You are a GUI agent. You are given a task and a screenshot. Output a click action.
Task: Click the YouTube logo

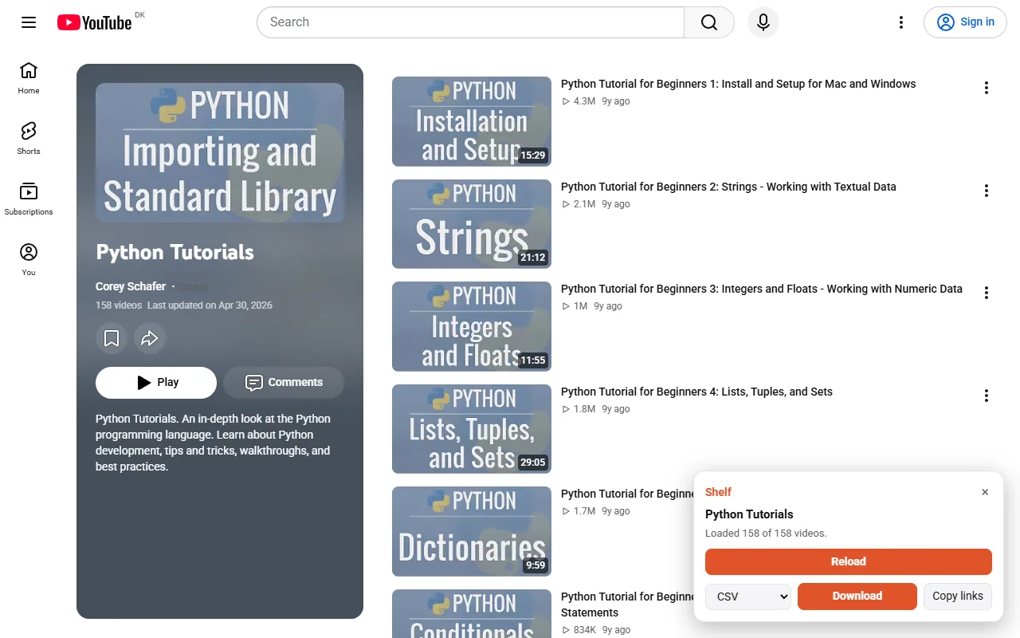(94, 22)
